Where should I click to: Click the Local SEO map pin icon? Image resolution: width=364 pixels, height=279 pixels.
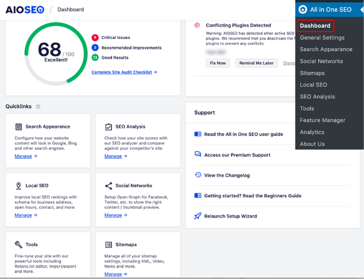(x=19, y=186)
